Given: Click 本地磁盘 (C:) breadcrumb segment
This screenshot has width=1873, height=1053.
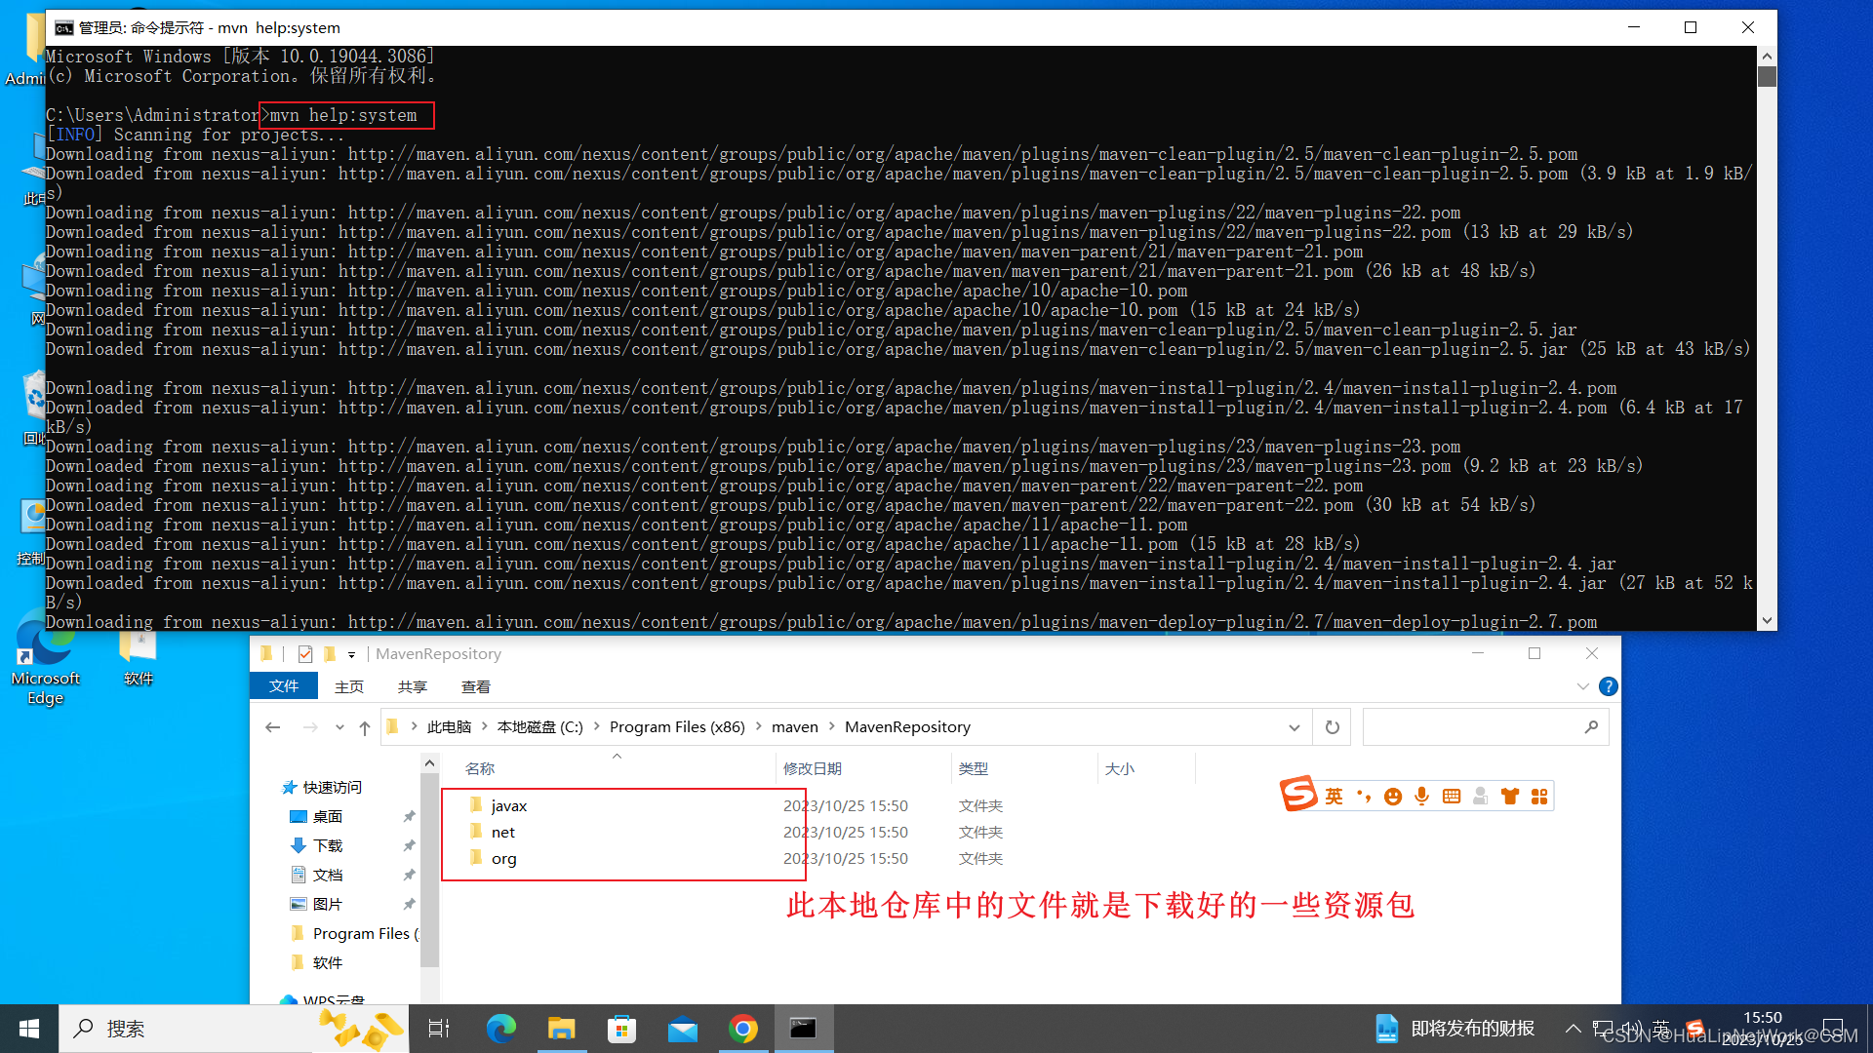Looking at the screenshot, I should 540,727.
